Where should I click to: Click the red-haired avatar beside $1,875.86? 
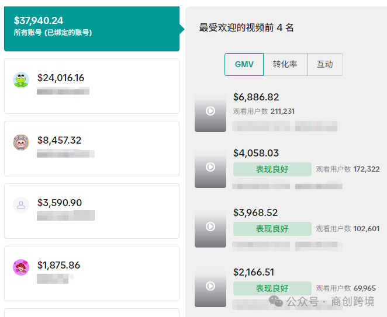pos(21,267)
